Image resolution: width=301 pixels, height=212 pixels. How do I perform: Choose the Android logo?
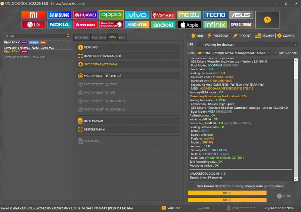click(x=163, y=25)
